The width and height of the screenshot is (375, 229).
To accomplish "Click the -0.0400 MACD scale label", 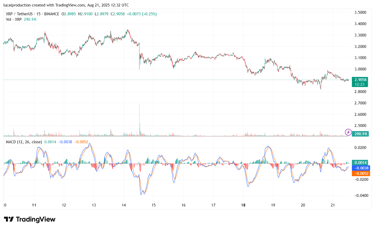I will coord(361,196).
